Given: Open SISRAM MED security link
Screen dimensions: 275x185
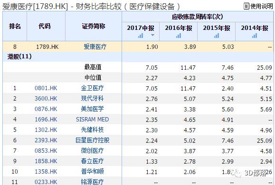Looking at the screenshot, I should tap(93, 120).
